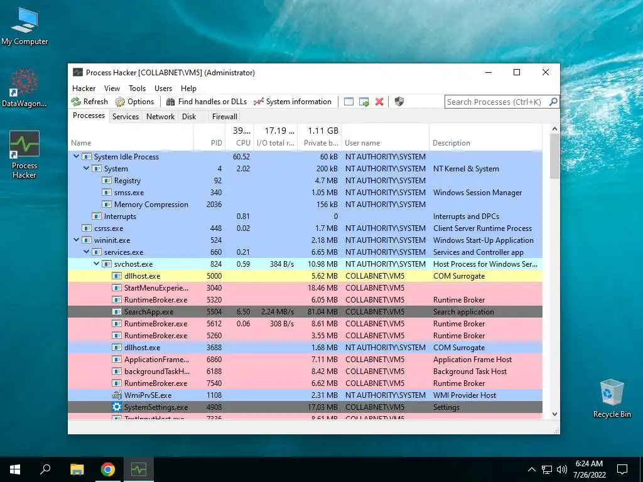Open the My Computer desktop icon

24,26
